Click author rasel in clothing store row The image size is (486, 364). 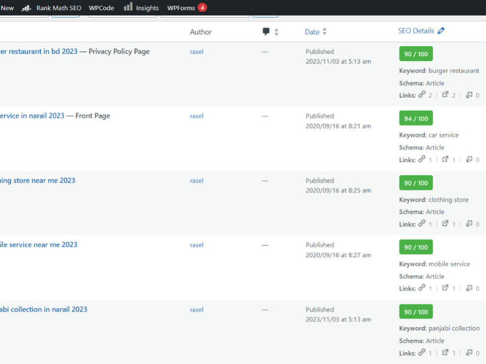(196, 181)
